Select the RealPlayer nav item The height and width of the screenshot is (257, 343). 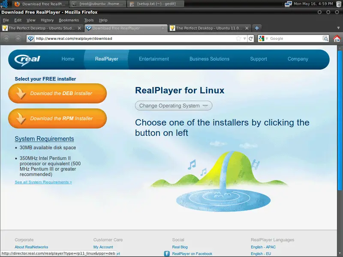(106, 59)
